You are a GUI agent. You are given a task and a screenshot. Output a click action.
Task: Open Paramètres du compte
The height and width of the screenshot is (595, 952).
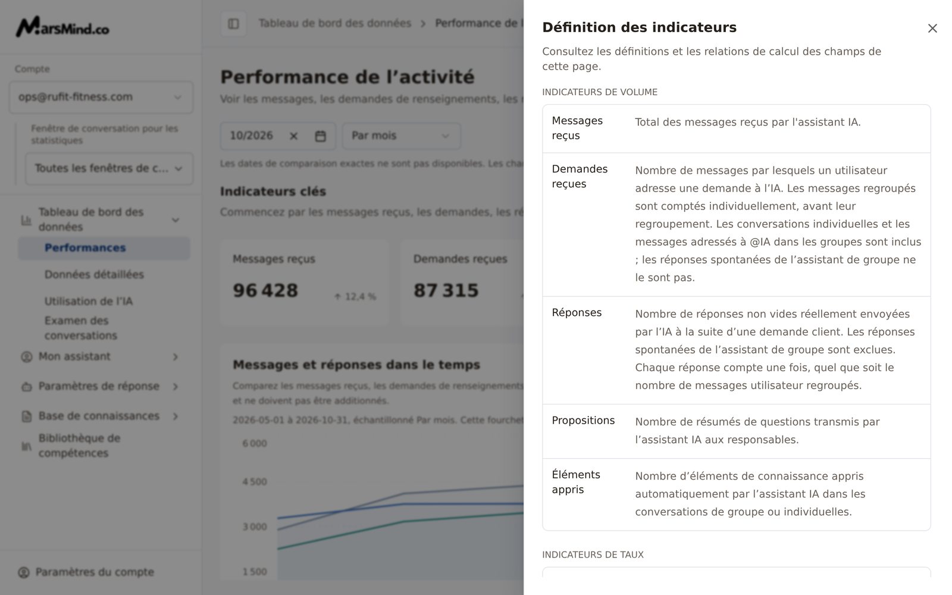click(95, 572)
